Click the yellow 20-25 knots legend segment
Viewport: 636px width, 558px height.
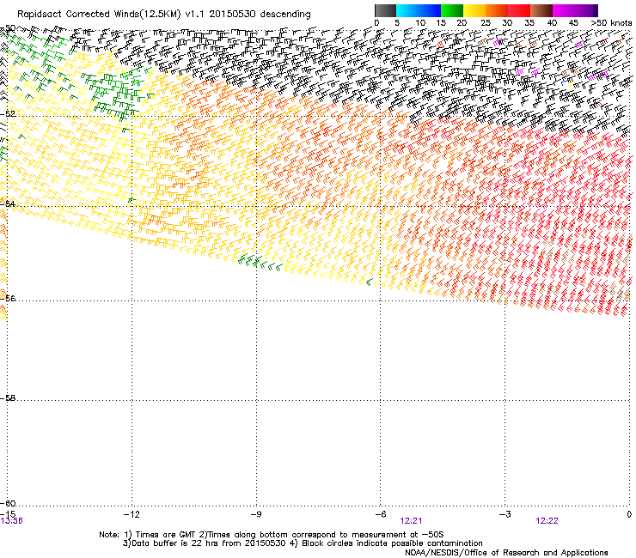click(x=474, y=10)
